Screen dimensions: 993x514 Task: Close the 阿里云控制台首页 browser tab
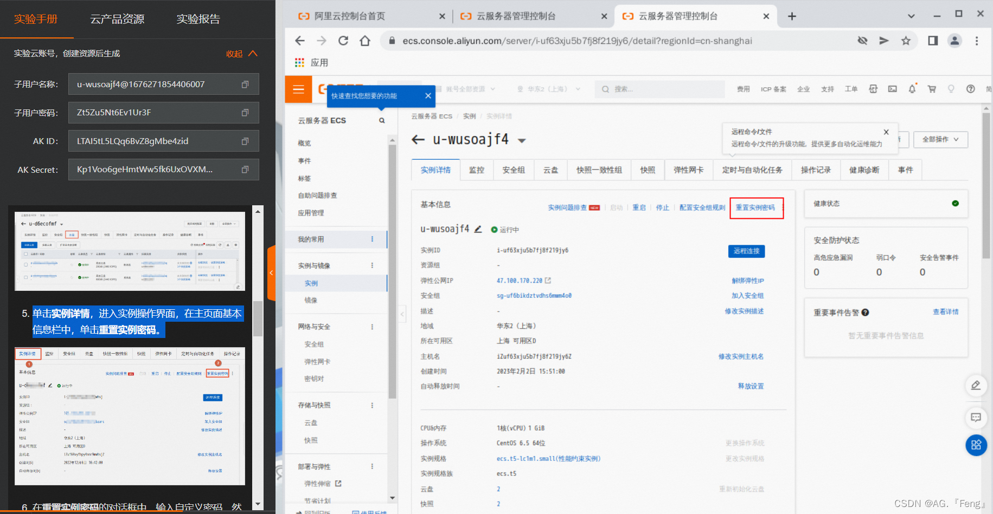(442, 16)
